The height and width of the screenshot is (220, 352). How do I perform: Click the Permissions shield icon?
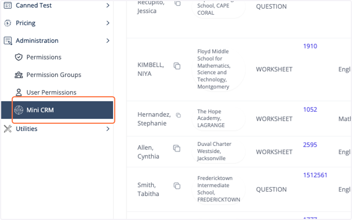[x=19, y=57]
